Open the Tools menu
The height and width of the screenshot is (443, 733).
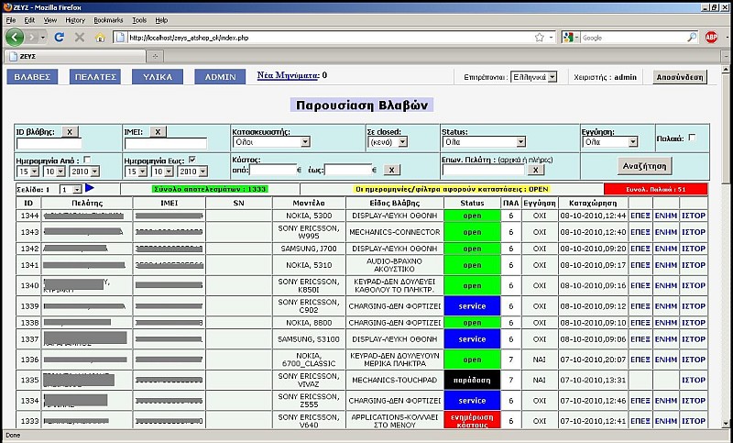point(139,20)
